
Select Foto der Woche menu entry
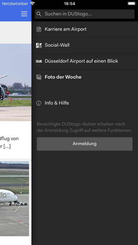pos(85,77)
